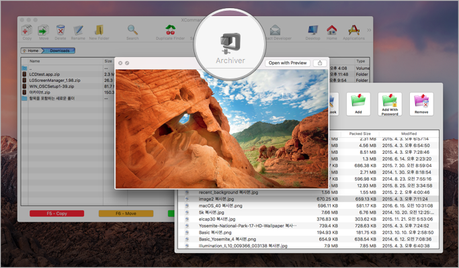Select Basic_Yosemite_4 복사본.png in Archiver list
Viewport: 459px width, 268px height.
(227, 239)
